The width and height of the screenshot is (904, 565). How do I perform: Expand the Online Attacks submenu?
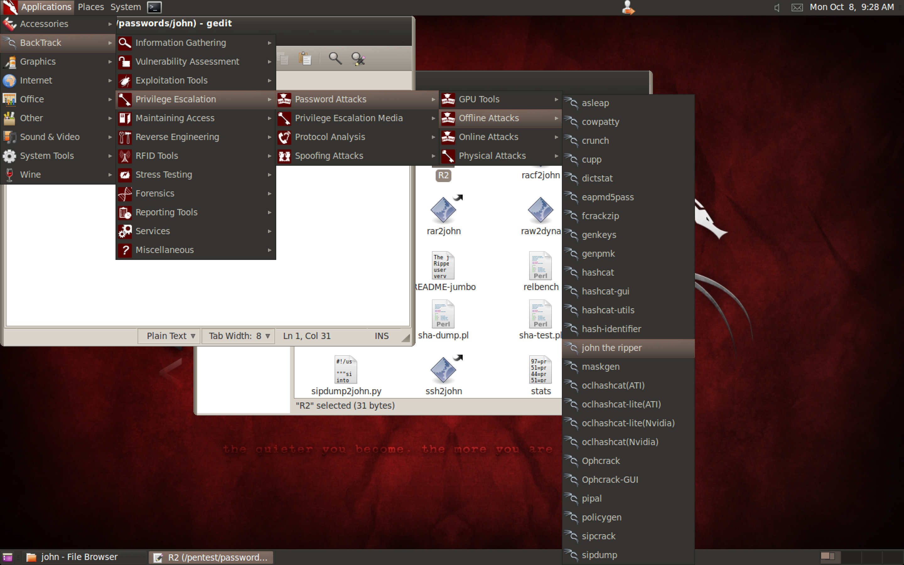click(x=500, y=137)
